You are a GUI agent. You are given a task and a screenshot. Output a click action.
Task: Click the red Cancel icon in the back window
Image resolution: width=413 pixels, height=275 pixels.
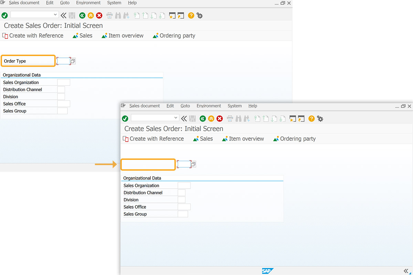[x=99, y=15]
